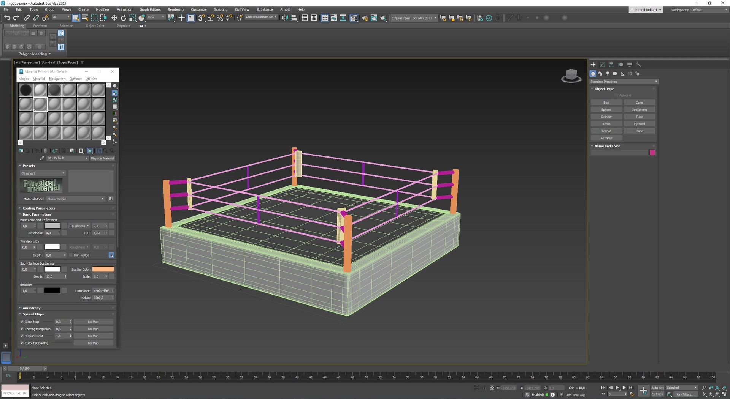
Task: Toggle the Displacement checkbox
Action: click(22, 336)
